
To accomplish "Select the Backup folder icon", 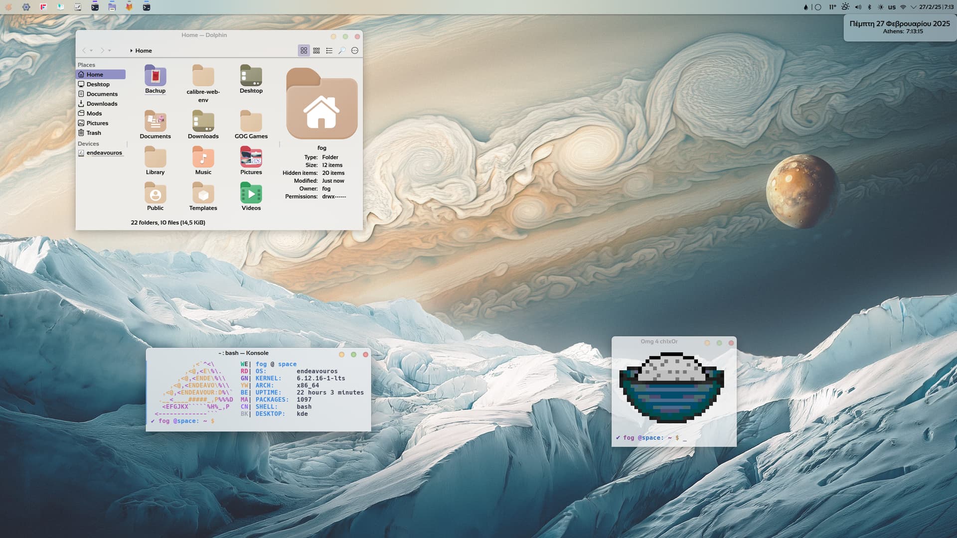I will pos(155,76).
